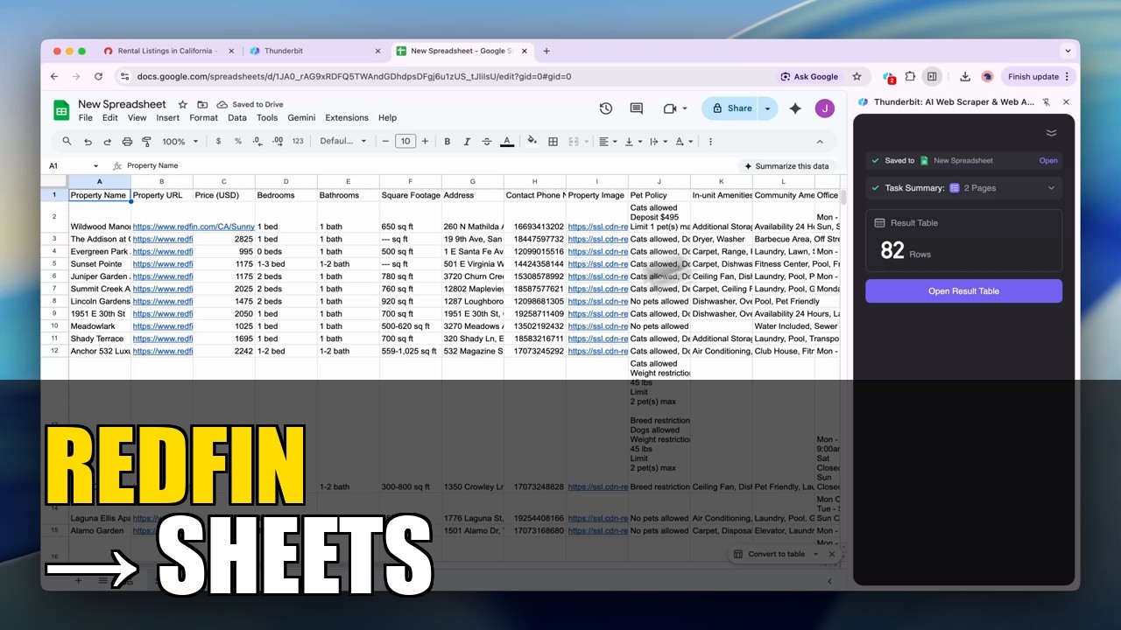Open the Thunderbit extension icon

(x=889, y=77)
